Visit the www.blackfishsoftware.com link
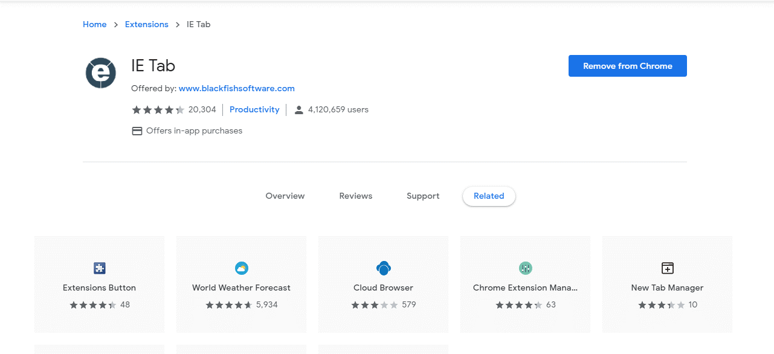This screenshot has height=354, width=774. (x=237, y=88)
